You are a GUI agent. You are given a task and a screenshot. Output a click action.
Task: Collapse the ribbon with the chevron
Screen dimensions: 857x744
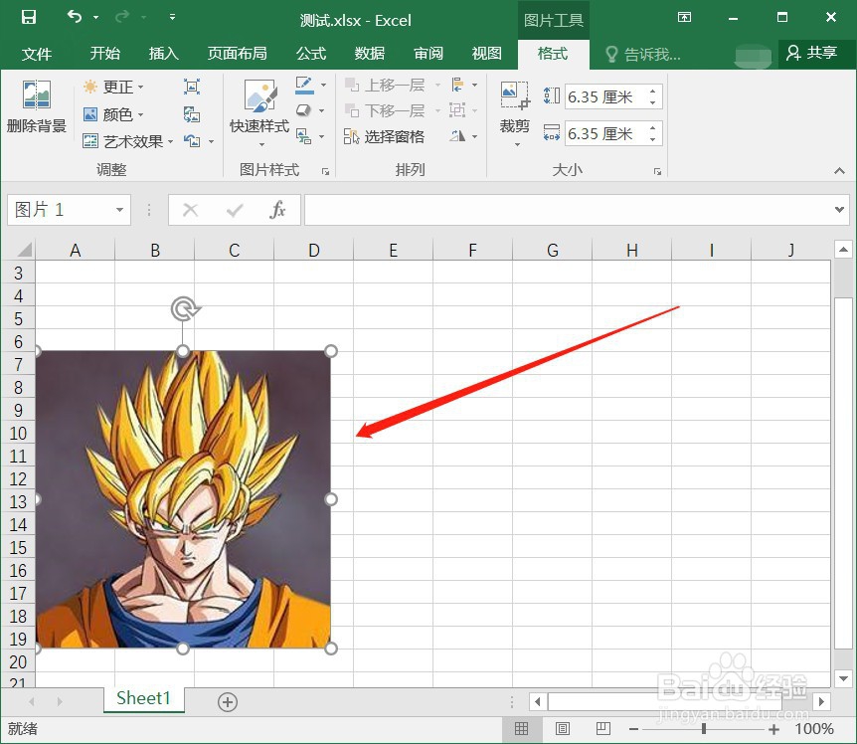(839, 171)
